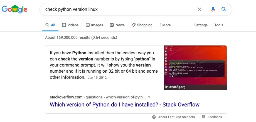
Task: Start voice search with microphone icon
Action: (213, 9)
